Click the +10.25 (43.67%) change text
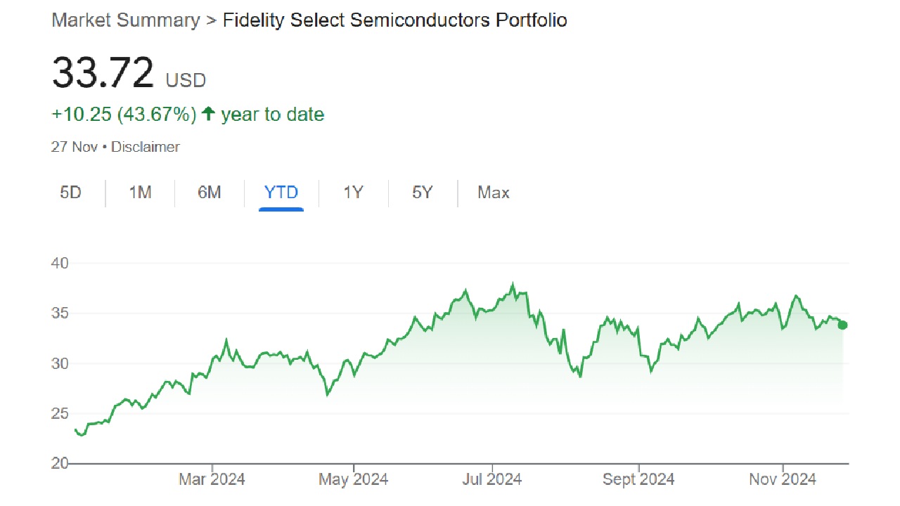 click(124, 115)
